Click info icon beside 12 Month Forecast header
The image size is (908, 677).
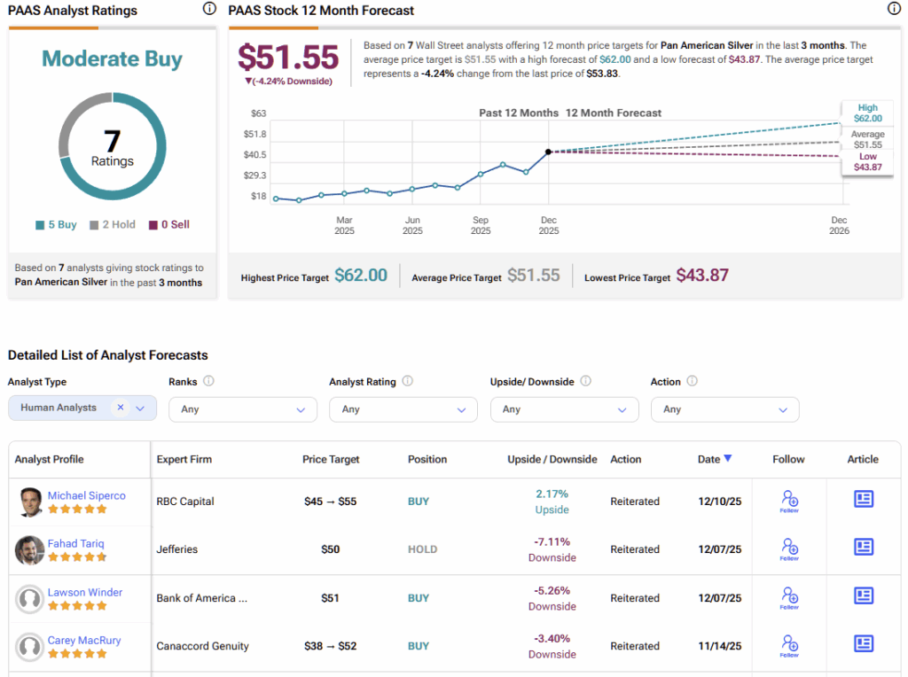click(894, 9)
